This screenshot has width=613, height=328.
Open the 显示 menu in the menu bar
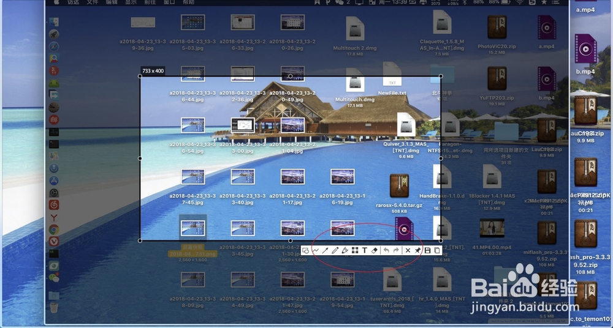[131, 2]
